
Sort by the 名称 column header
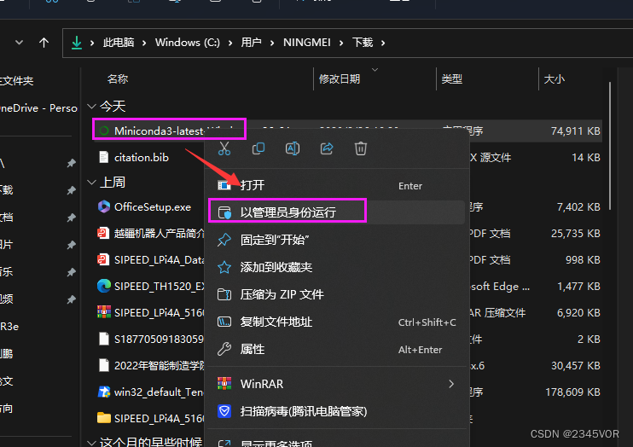coord(118,78)
